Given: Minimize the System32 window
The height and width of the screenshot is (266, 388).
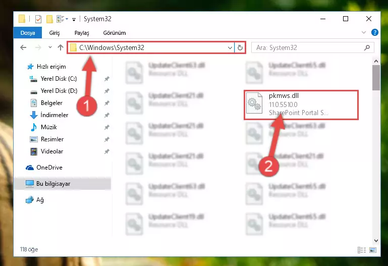Looking at the screenshot, I should click(323, 19).
